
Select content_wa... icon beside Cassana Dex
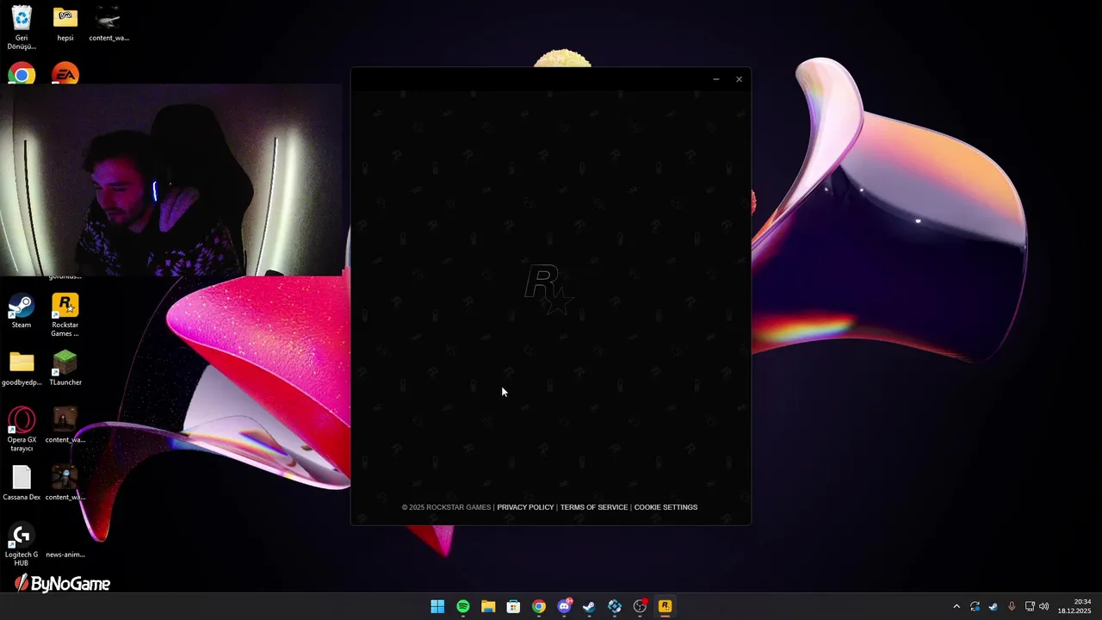pyautogui.click(x=65, y=483)
